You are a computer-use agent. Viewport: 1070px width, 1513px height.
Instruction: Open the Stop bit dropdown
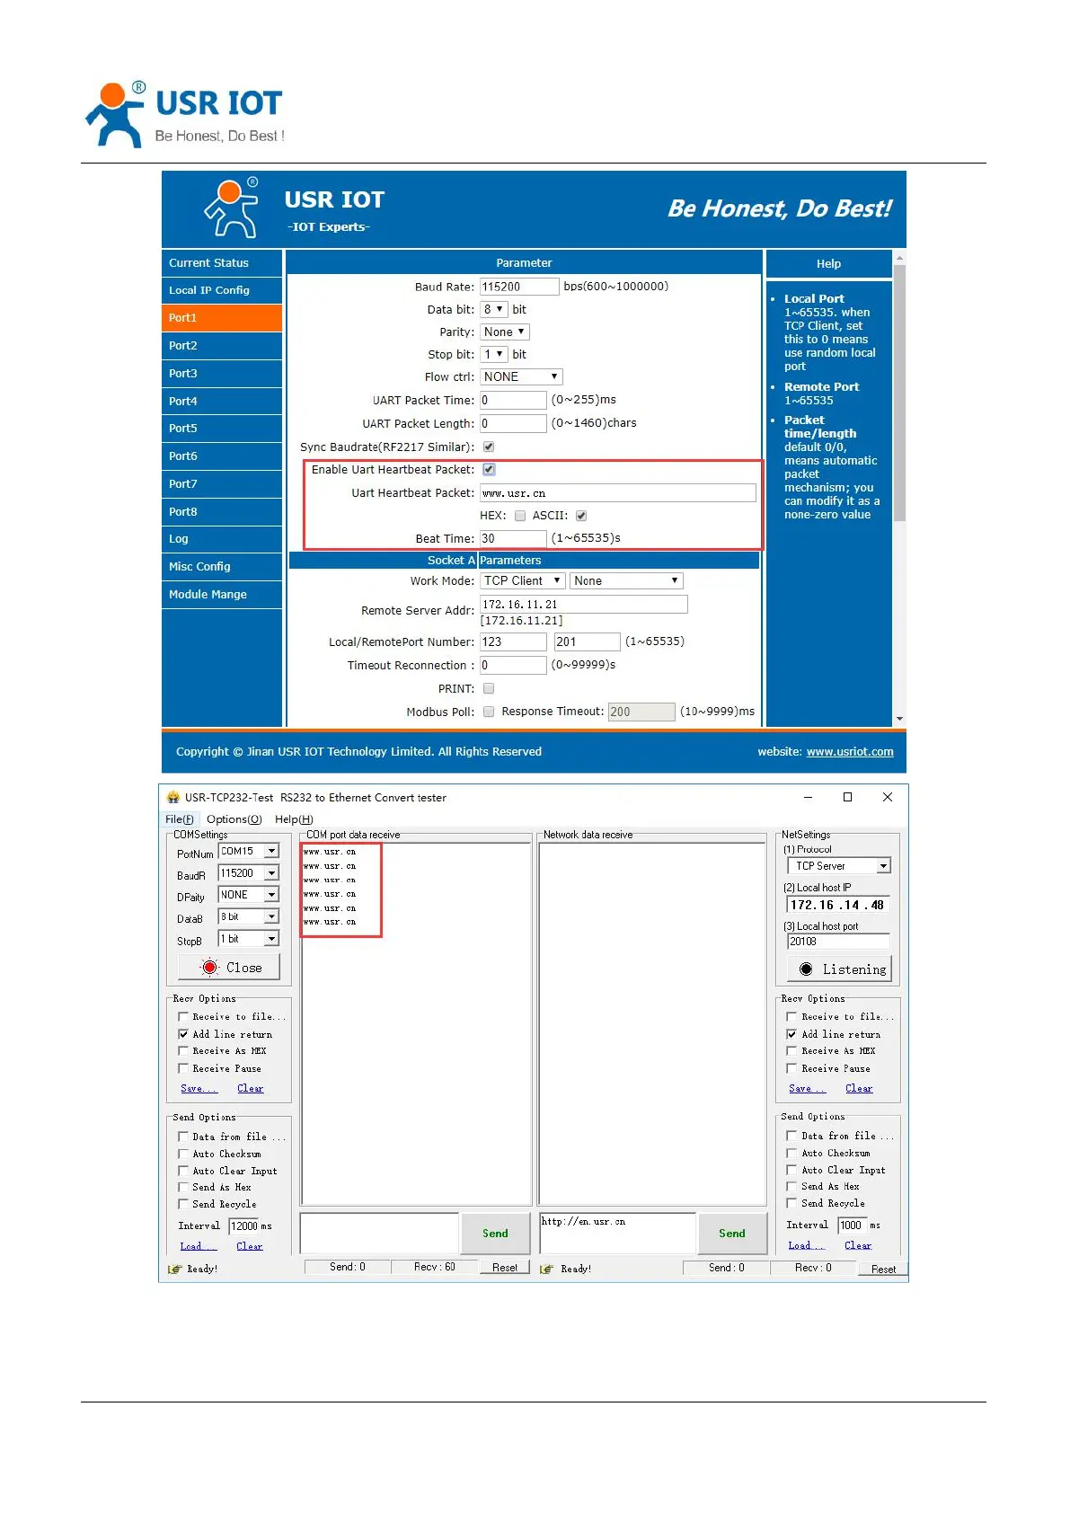click(494, 354)
